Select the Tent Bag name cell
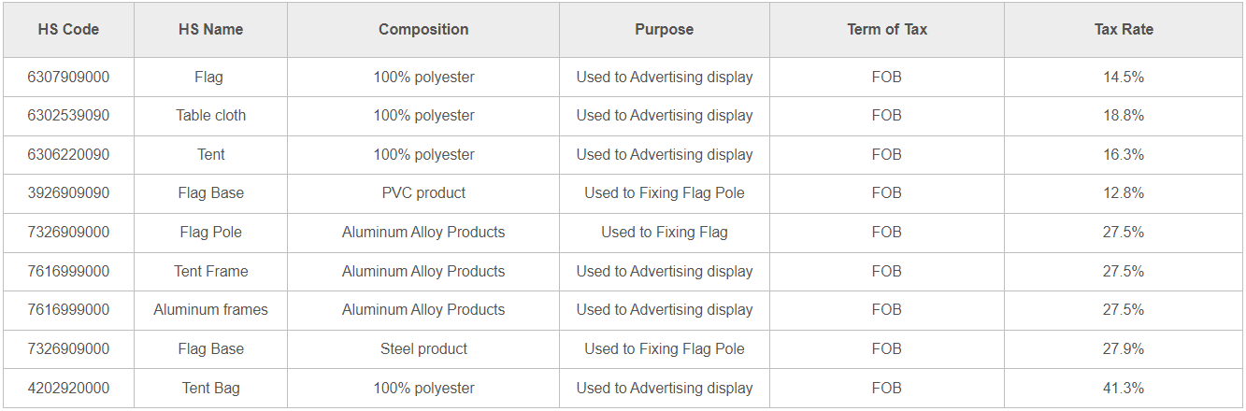The image size is (1246, 411). (x=210, y=389)
